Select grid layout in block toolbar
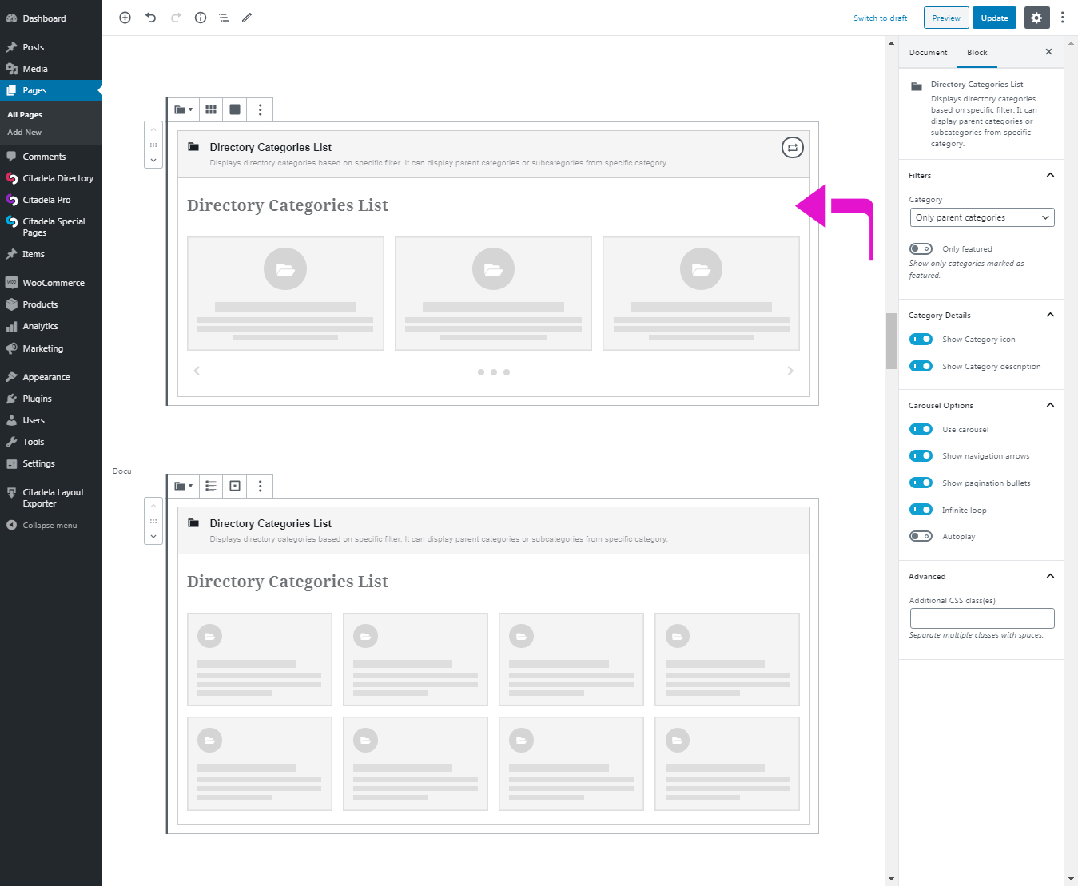The image size is (1078, 886). [210, 109]
